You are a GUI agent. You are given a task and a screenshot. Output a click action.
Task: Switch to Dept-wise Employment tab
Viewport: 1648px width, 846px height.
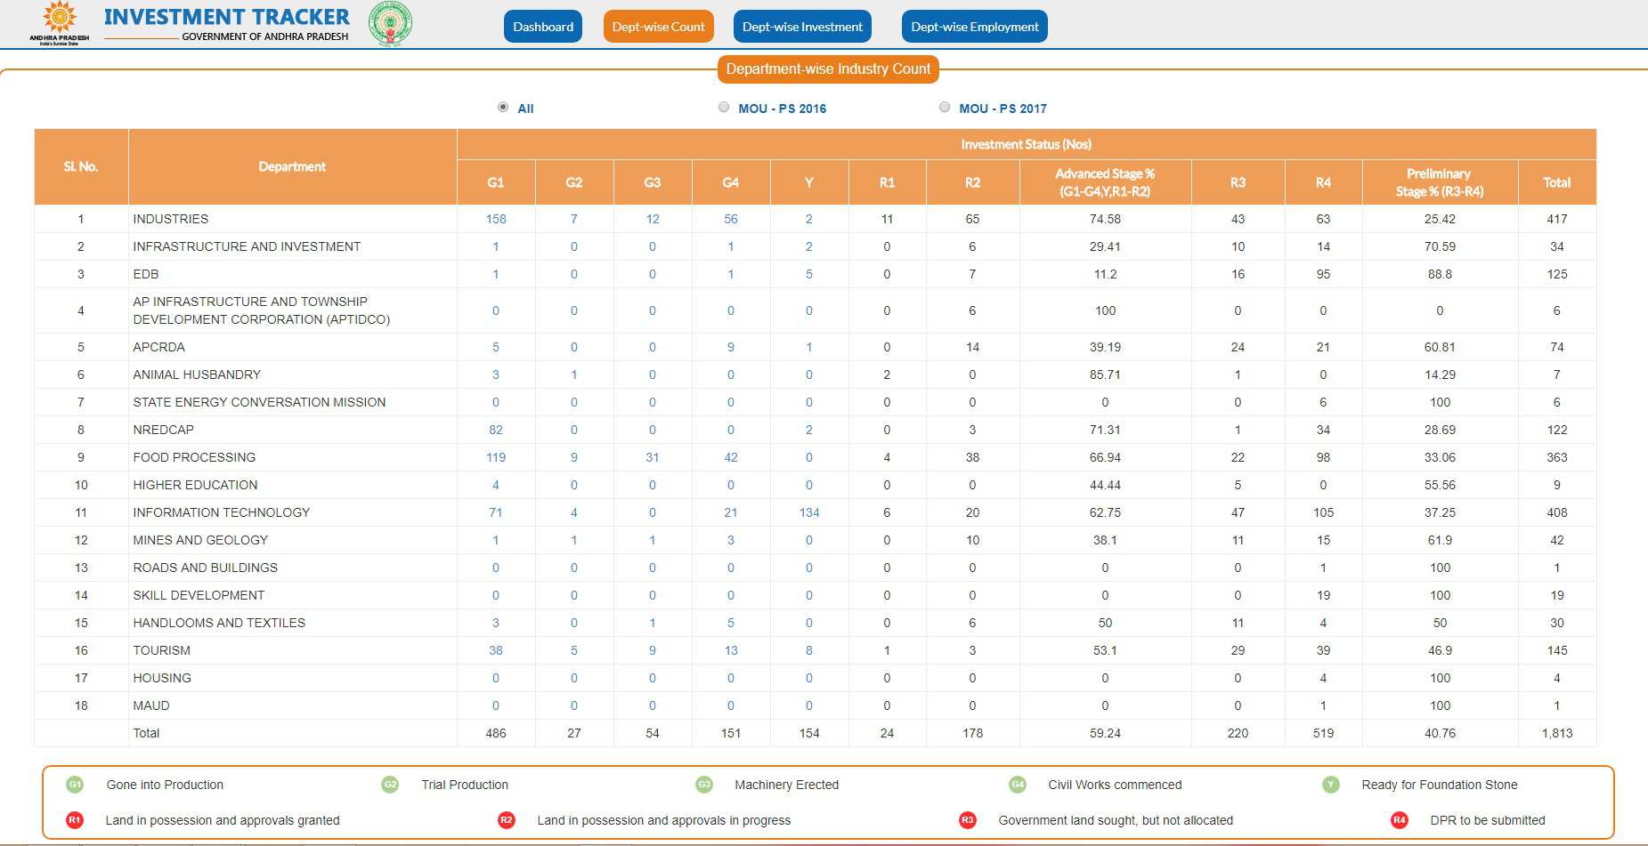tap(975, 27)
